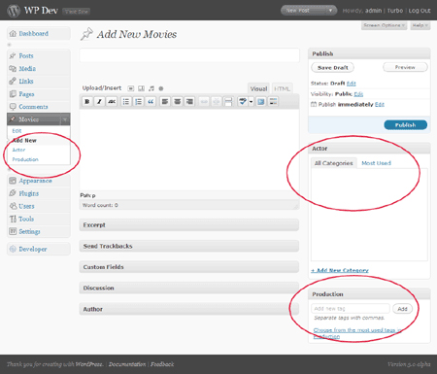Open the Pages sidebar menu
437x374 pixels.
(x=26, y=94)
